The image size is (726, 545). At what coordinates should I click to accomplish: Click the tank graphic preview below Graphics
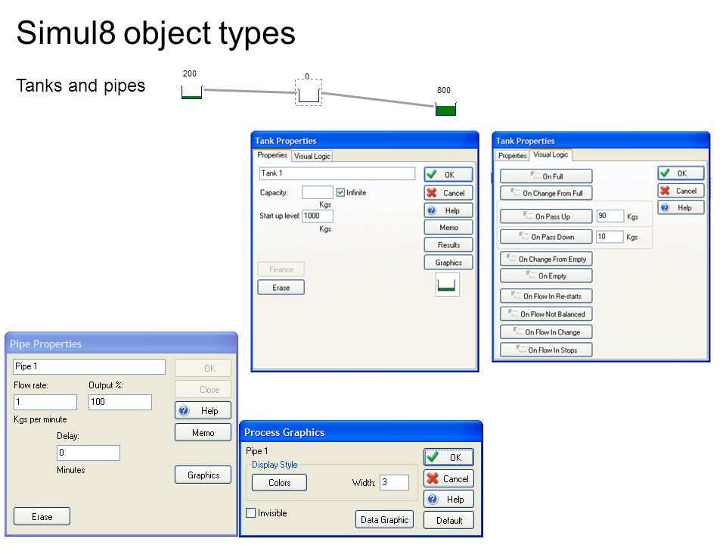click(x=447, y=284)
